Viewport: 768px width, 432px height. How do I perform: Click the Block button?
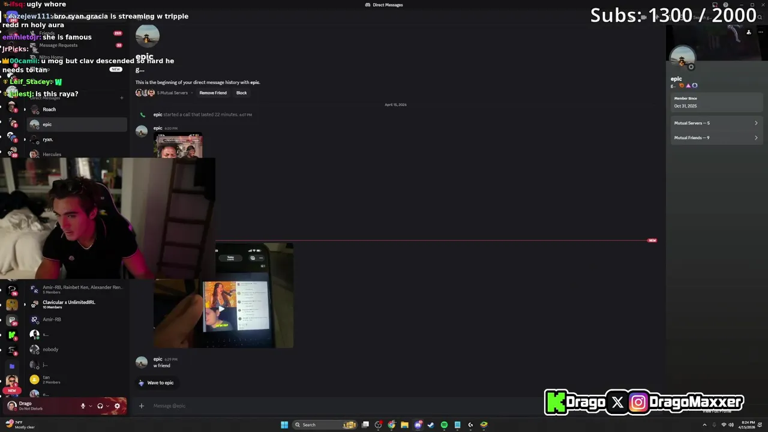[x=241, y=93]
